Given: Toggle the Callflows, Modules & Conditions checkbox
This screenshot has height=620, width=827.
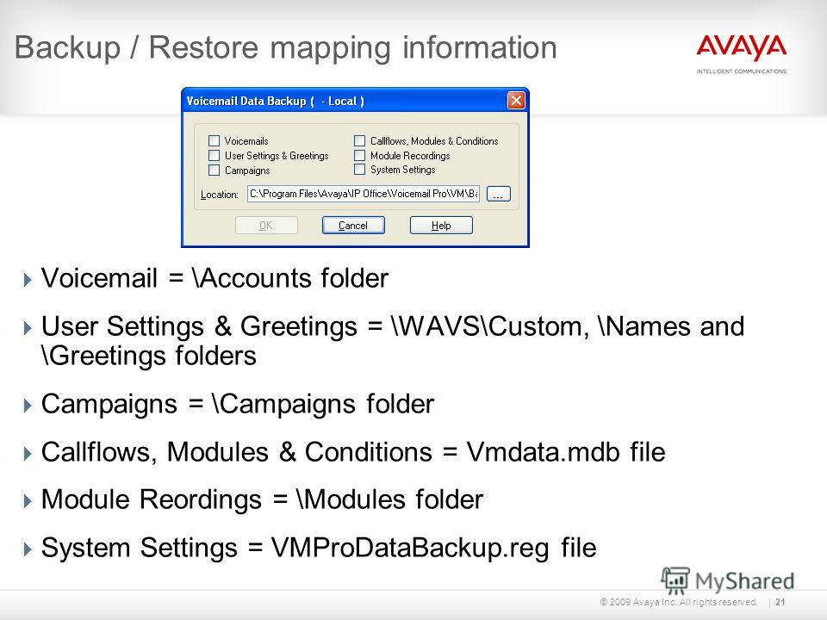Looking at the screenshot, I should point(360,140).
